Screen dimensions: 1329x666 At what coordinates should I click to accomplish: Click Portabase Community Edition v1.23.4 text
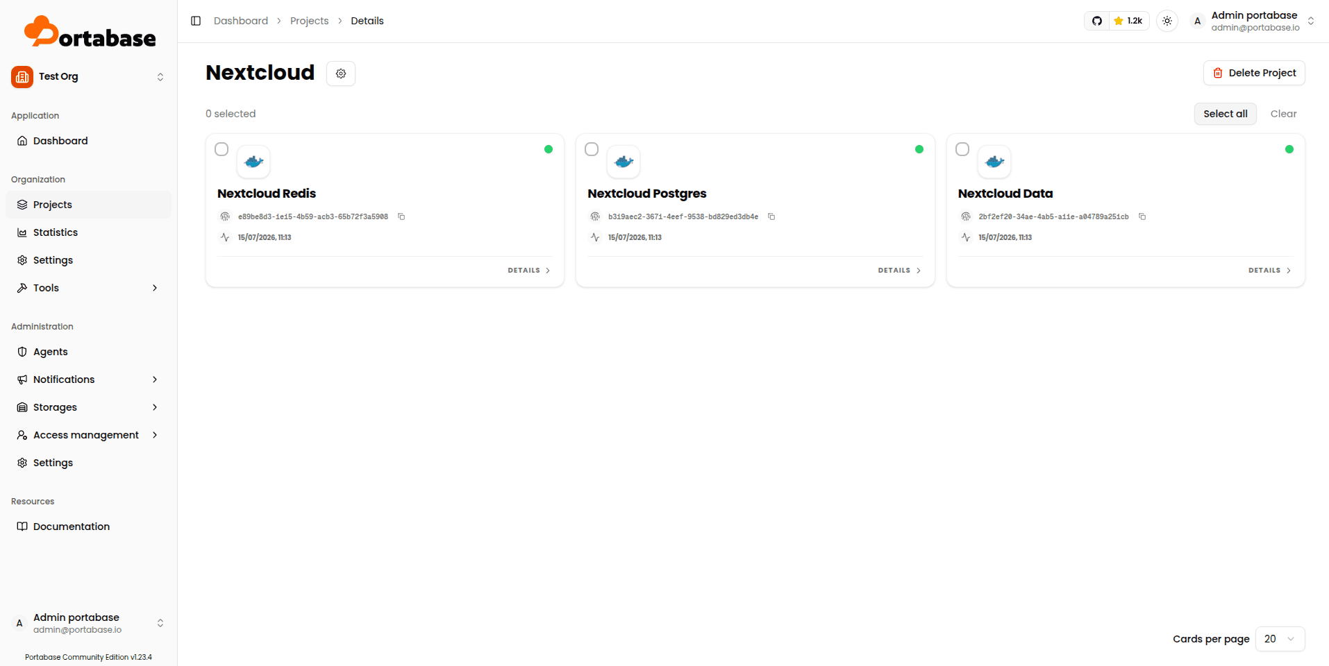[x=88, y=657]
